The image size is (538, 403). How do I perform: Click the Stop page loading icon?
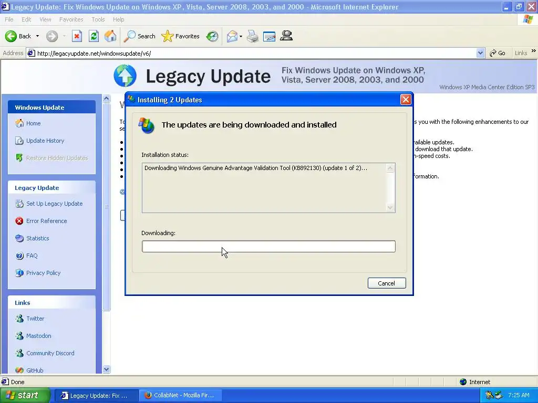click(x=77, y=36)
